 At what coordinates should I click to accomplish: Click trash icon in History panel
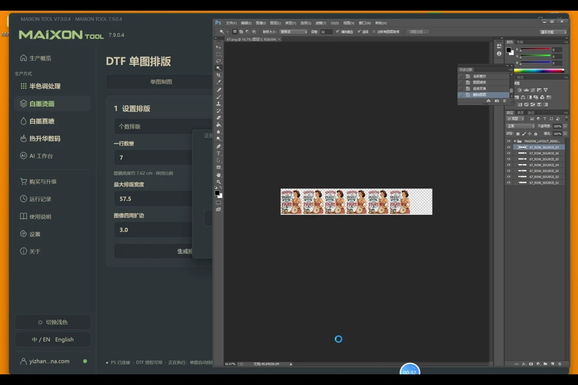click(x=505, y=101)
